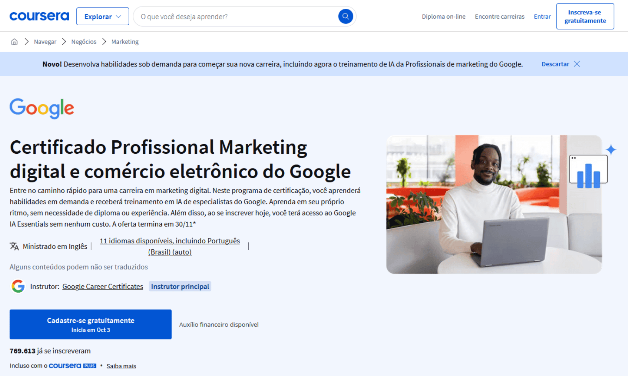Click the Coursera Plus badge
This screenshot has width=628, height=376.
click(x=72, y=366)
